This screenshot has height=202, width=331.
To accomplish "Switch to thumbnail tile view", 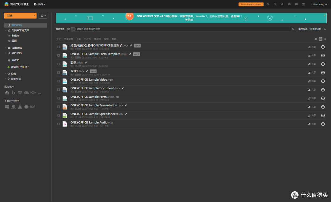I will pyautogui.click(x=316, y=39).
